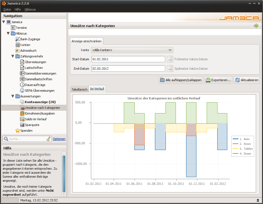Viewport: 263px width, 204px height.
Task: Click the Auto legend color swatch
Action: tap(236, 139)
